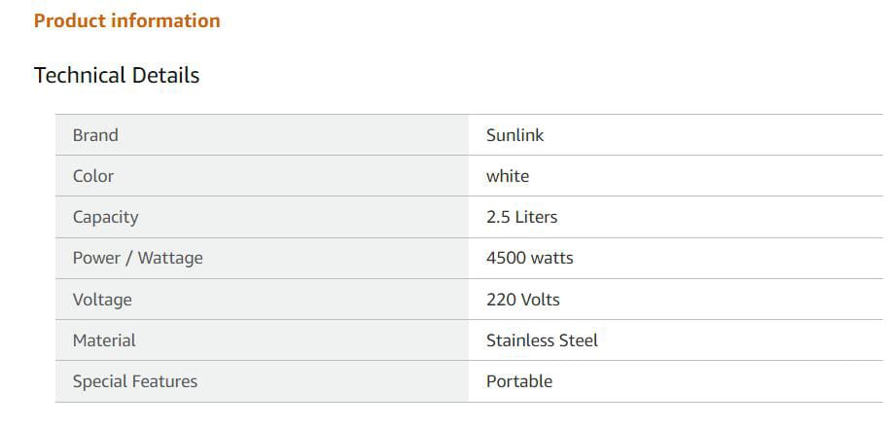Viewport: 887px width, 428px height.
Task: Select the Brand label cell
Action: pyautogui.click(x=262, y=135)
